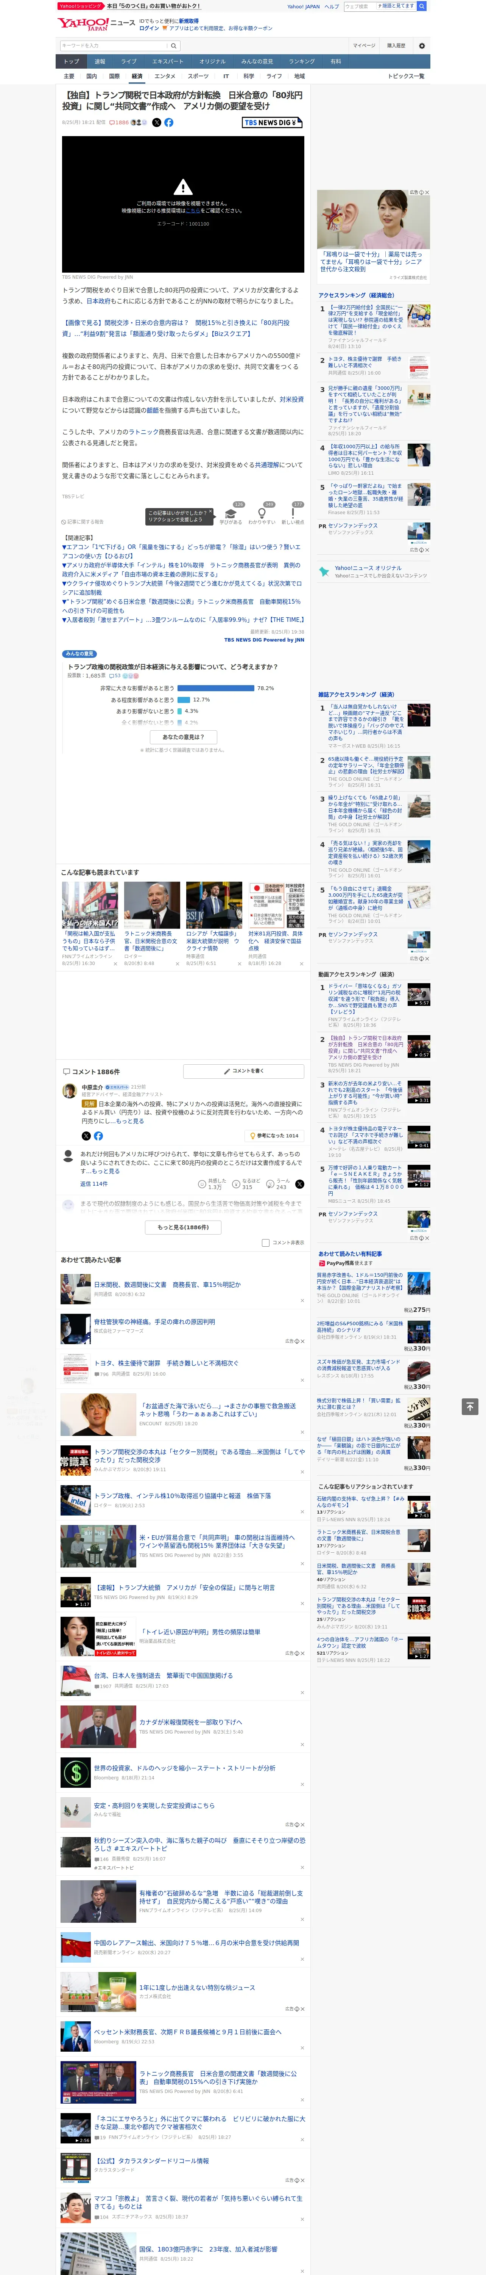Share the second comment on X
The width and height of the screenshot is (486, 2275).
299,1183
